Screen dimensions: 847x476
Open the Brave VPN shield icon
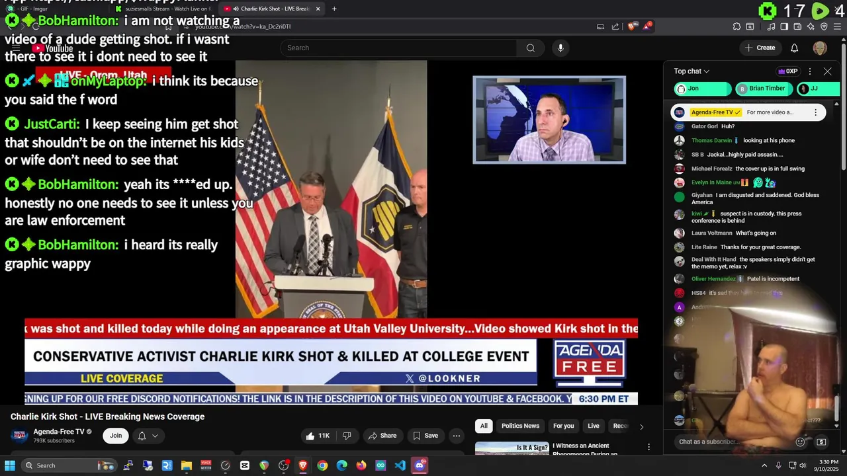(x=824, y=26)
